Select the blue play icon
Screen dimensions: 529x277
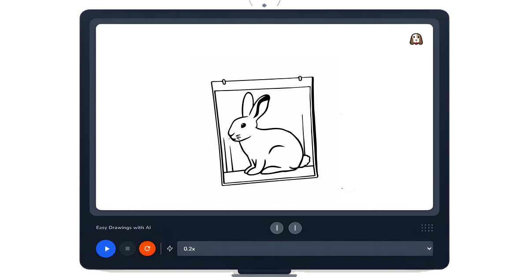point(105,248)
